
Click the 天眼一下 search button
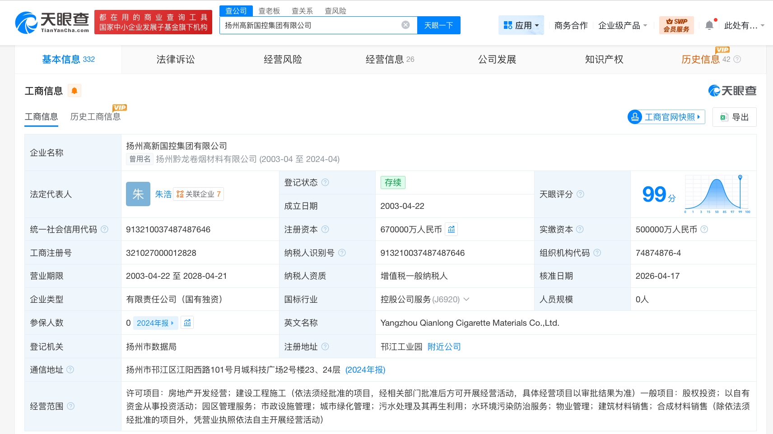coord(438,25)
